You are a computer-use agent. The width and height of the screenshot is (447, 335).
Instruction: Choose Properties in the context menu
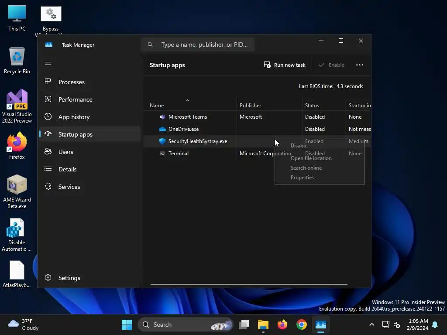click(302, 178)
